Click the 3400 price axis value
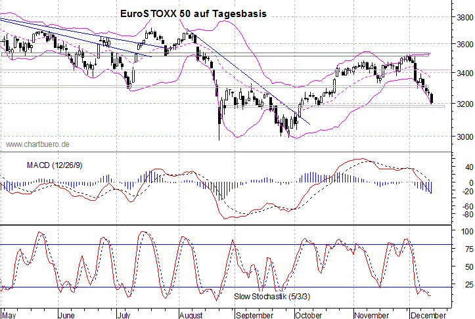Viewport: 475px width, 319px height. [465, 74]
